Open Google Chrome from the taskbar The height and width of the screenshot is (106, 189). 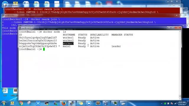(x=21, y=103)
